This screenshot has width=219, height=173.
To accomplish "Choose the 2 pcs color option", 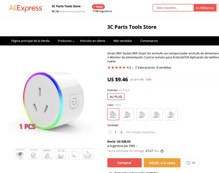I will pyautogui.click(x=128, y=114).
